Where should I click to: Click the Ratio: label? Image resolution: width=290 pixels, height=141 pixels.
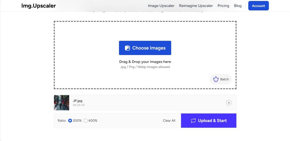62,120
